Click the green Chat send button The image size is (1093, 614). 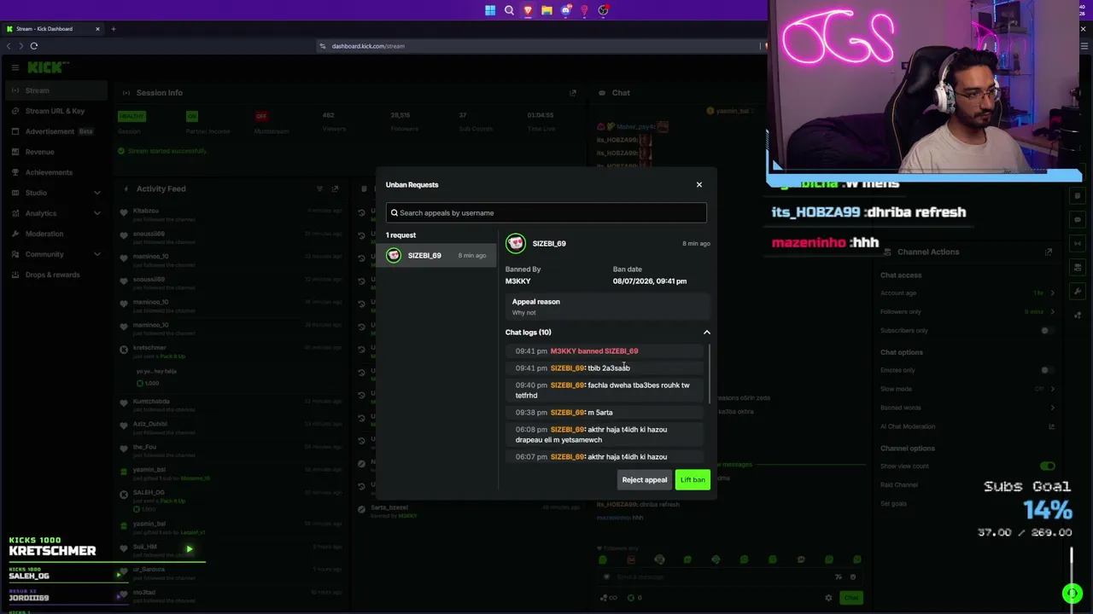850,598
